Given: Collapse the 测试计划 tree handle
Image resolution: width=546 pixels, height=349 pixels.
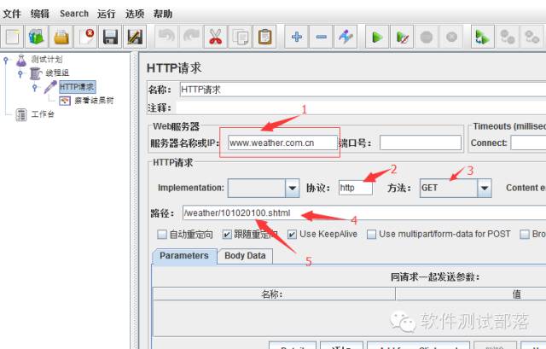Looking at the screenshot, I should (x=6, y=61).
